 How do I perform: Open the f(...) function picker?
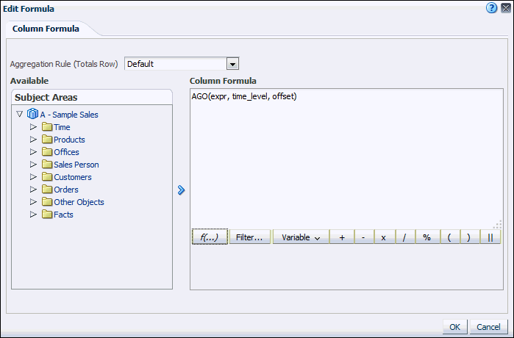point(210,237)
